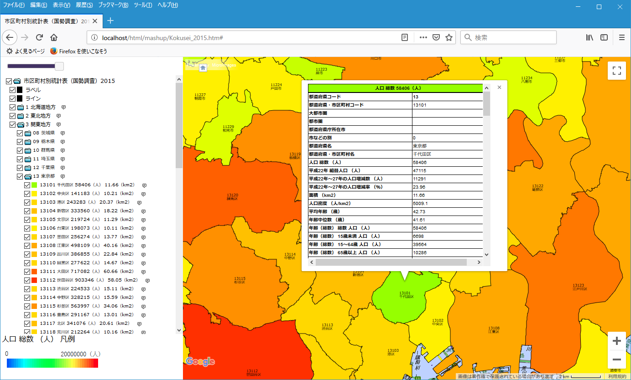Bookmark this page with star icon

click(x=449, y=37)
